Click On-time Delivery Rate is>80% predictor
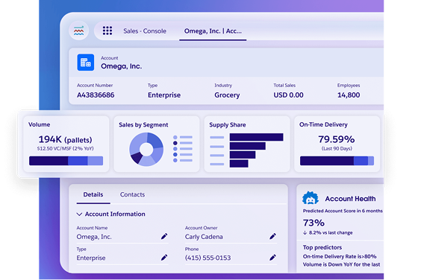 340,256
